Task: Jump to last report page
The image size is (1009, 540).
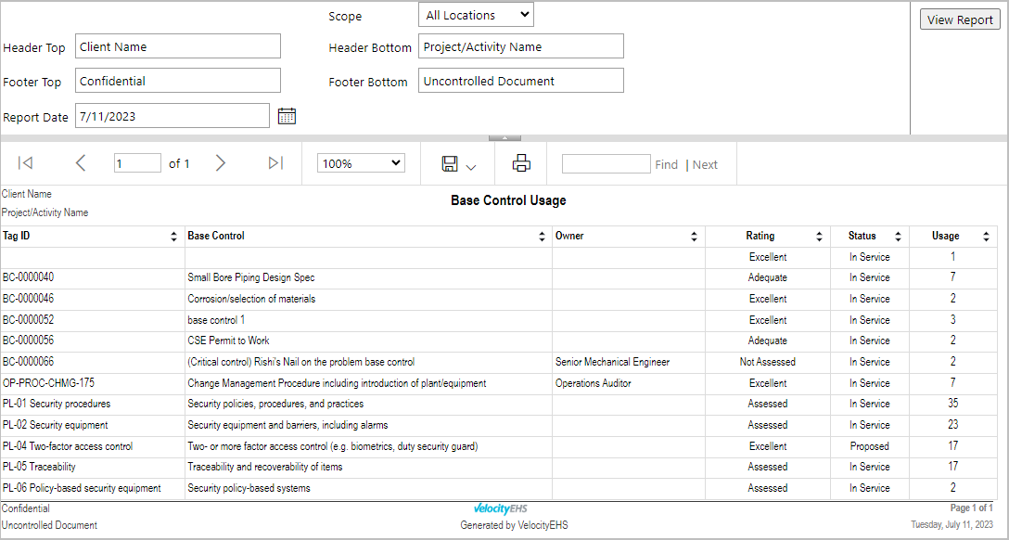Action: point(275,163)
